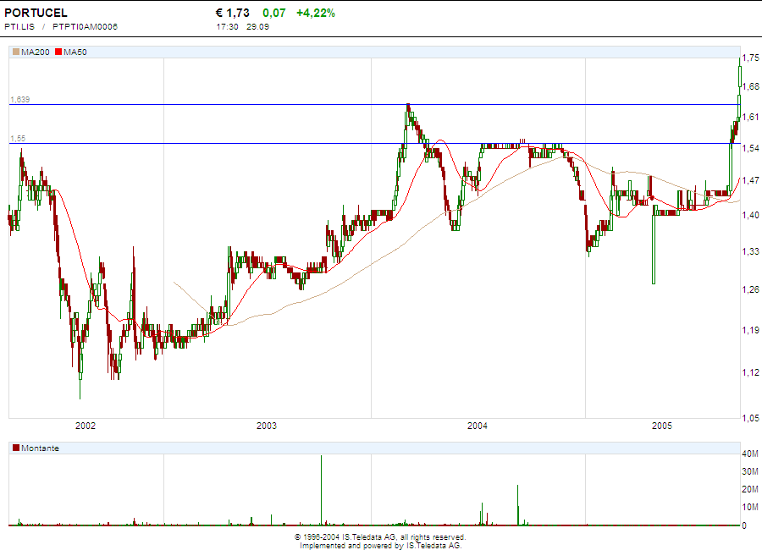The image size is (762, 550).
Task: Click the tallest 2003 volume spike bar
Action: coord(321,490)
